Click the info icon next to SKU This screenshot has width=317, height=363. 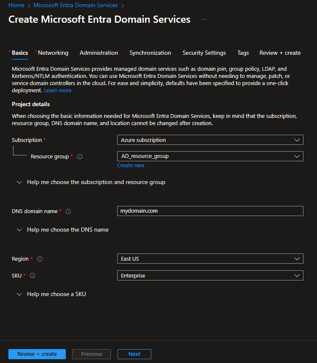tap(32, 276)
